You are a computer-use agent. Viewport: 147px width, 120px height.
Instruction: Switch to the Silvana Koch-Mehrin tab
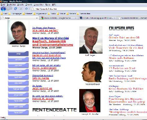(x=132, y=18)
